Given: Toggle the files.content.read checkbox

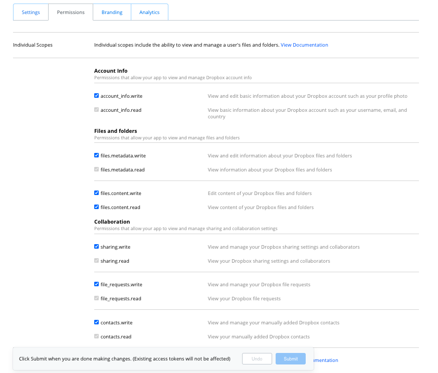Looking at the screenshot, I should click(x=96, y=207).
